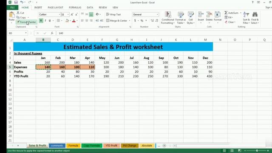The width and height of the screenshot is (272, 153).
Task: Click the Orientation text-angle icon
Action: point(97,14)
